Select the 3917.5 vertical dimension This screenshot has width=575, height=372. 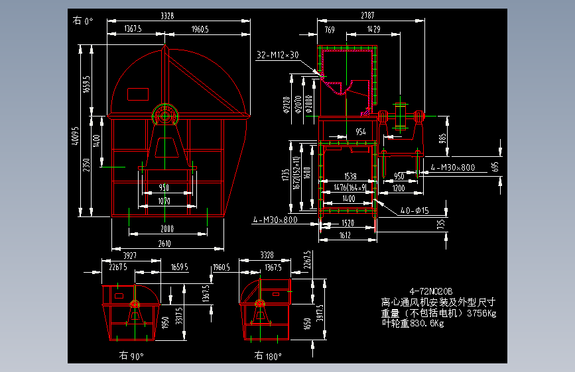pyautogui.click(x=320, y=313)
